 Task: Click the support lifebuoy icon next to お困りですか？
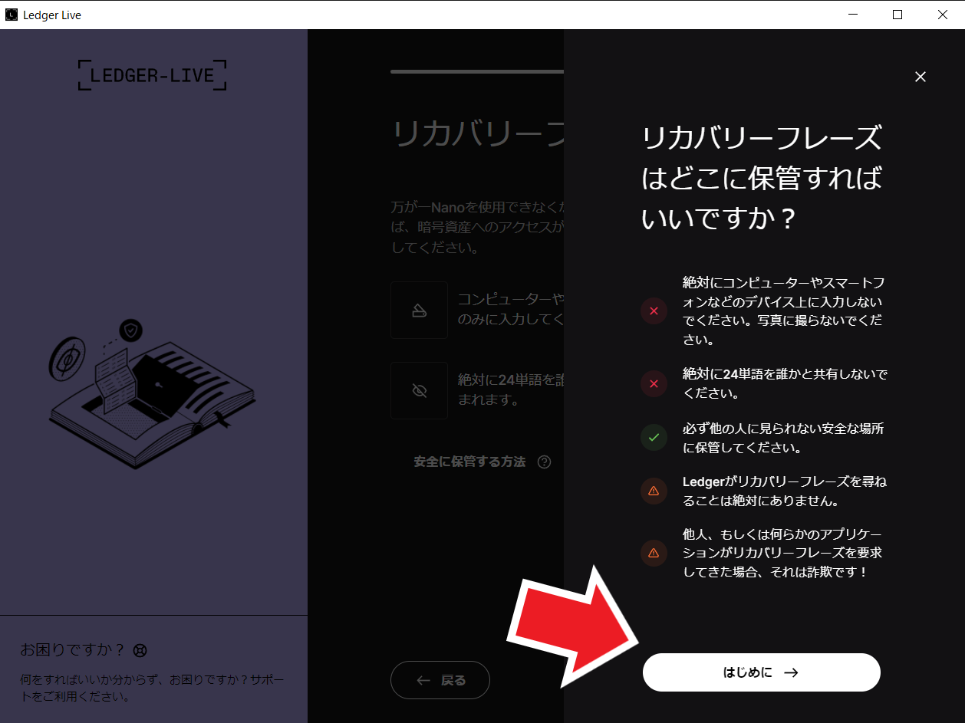coord(140,650)
